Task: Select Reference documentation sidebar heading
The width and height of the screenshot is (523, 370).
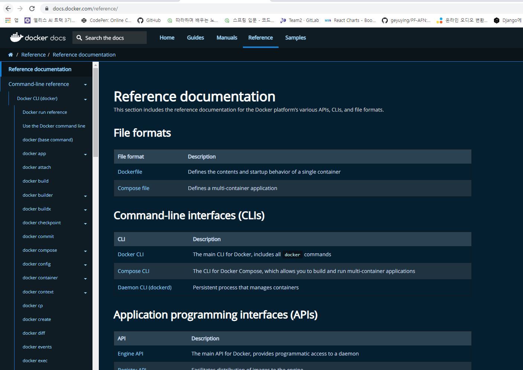Action: point(40,69)
